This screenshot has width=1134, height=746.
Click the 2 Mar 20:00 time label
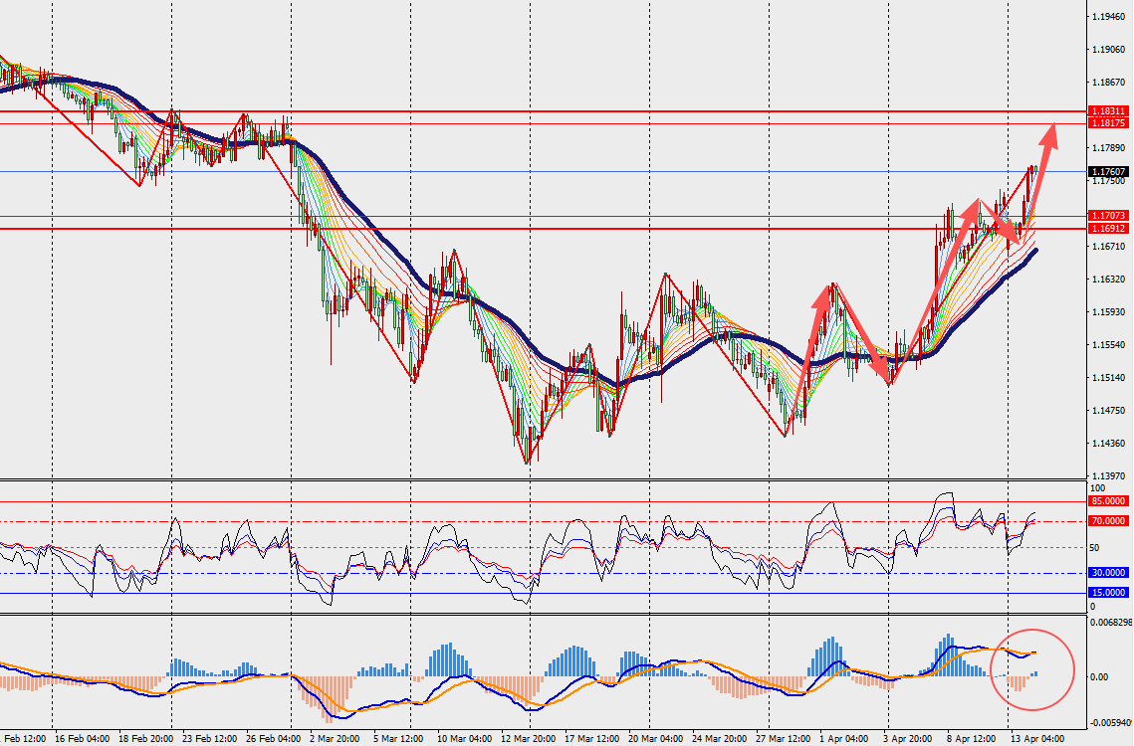pyautogui.click(x=335, y=739)
